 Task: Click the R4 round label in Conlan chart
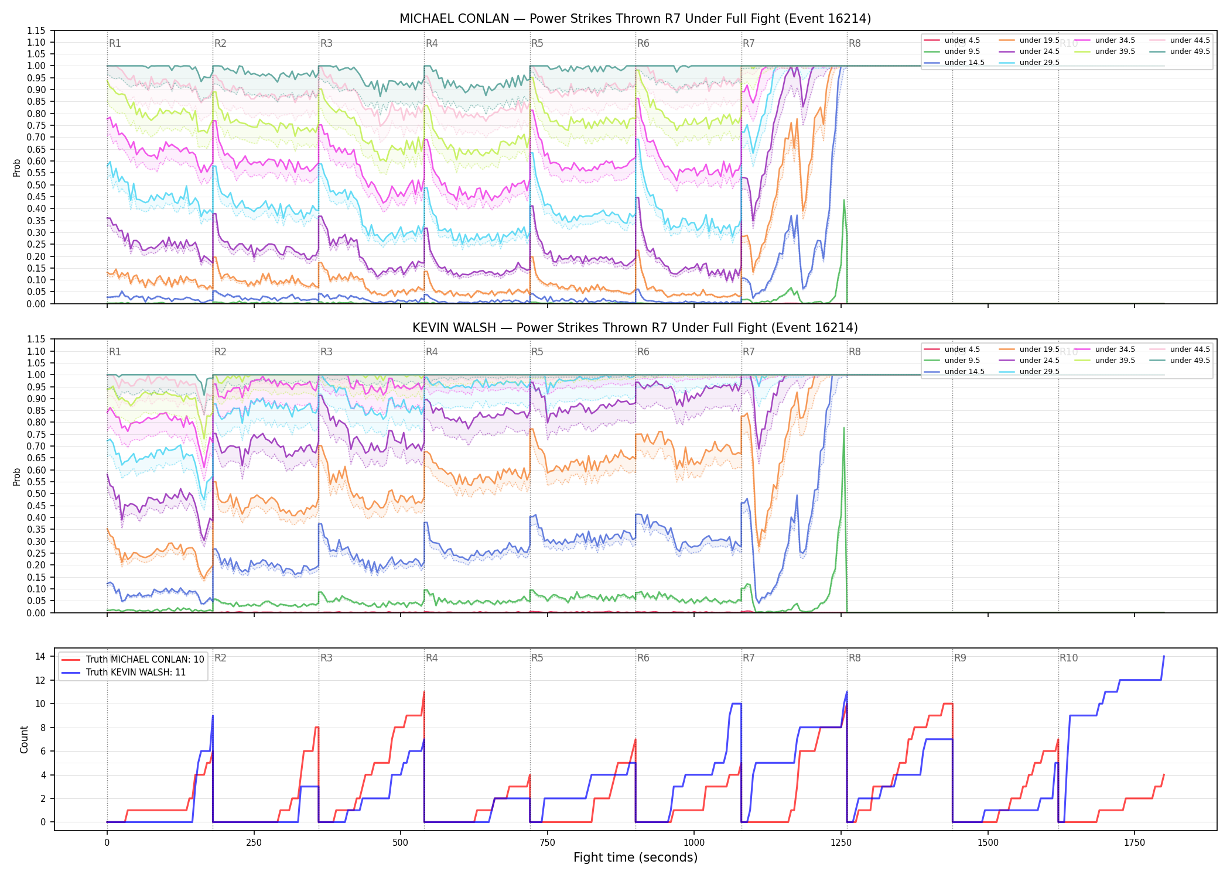pos(432,43)
